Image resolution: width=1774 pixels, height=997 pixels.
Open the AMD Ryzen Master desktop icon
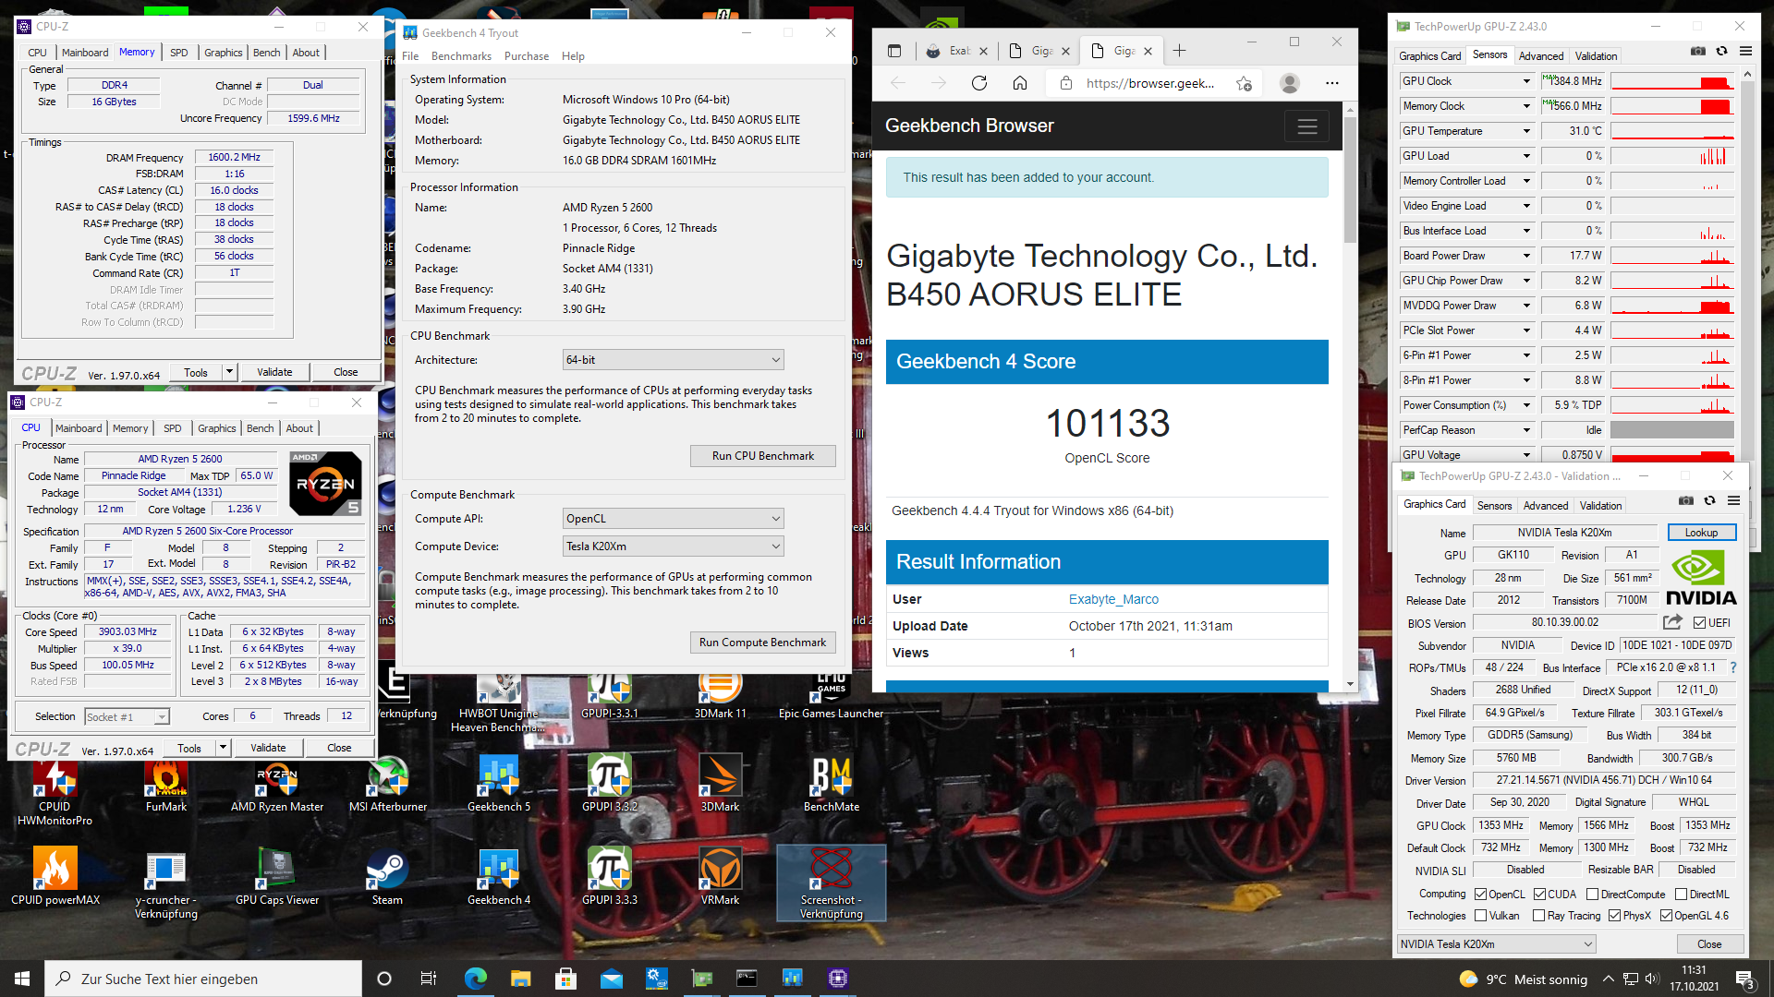coord(277,784)
